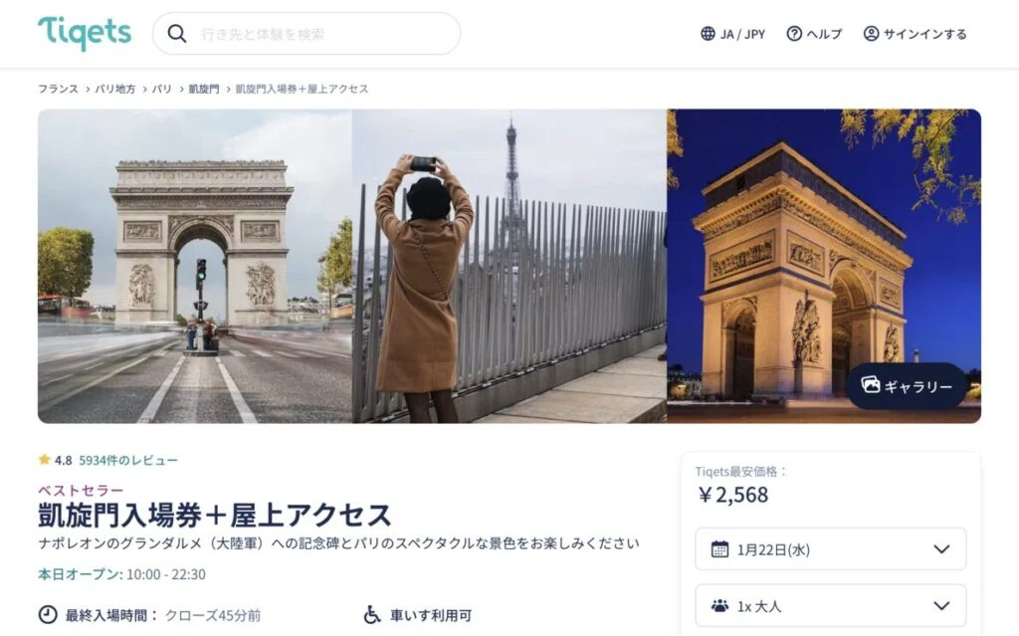Open the Eiffel Tower photographer photo
Screen dimensions: 1019x636
point(509,266)
